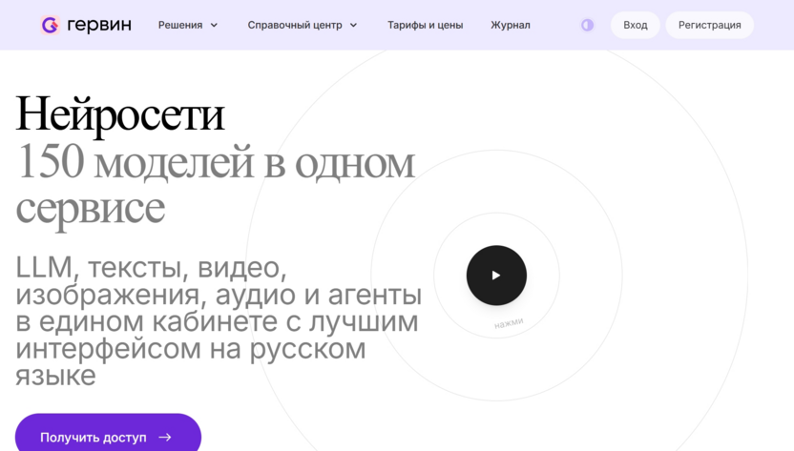Toggle the dark/light theme switch
Viewport: 794px width, 451px height.
tap(588, 25)
